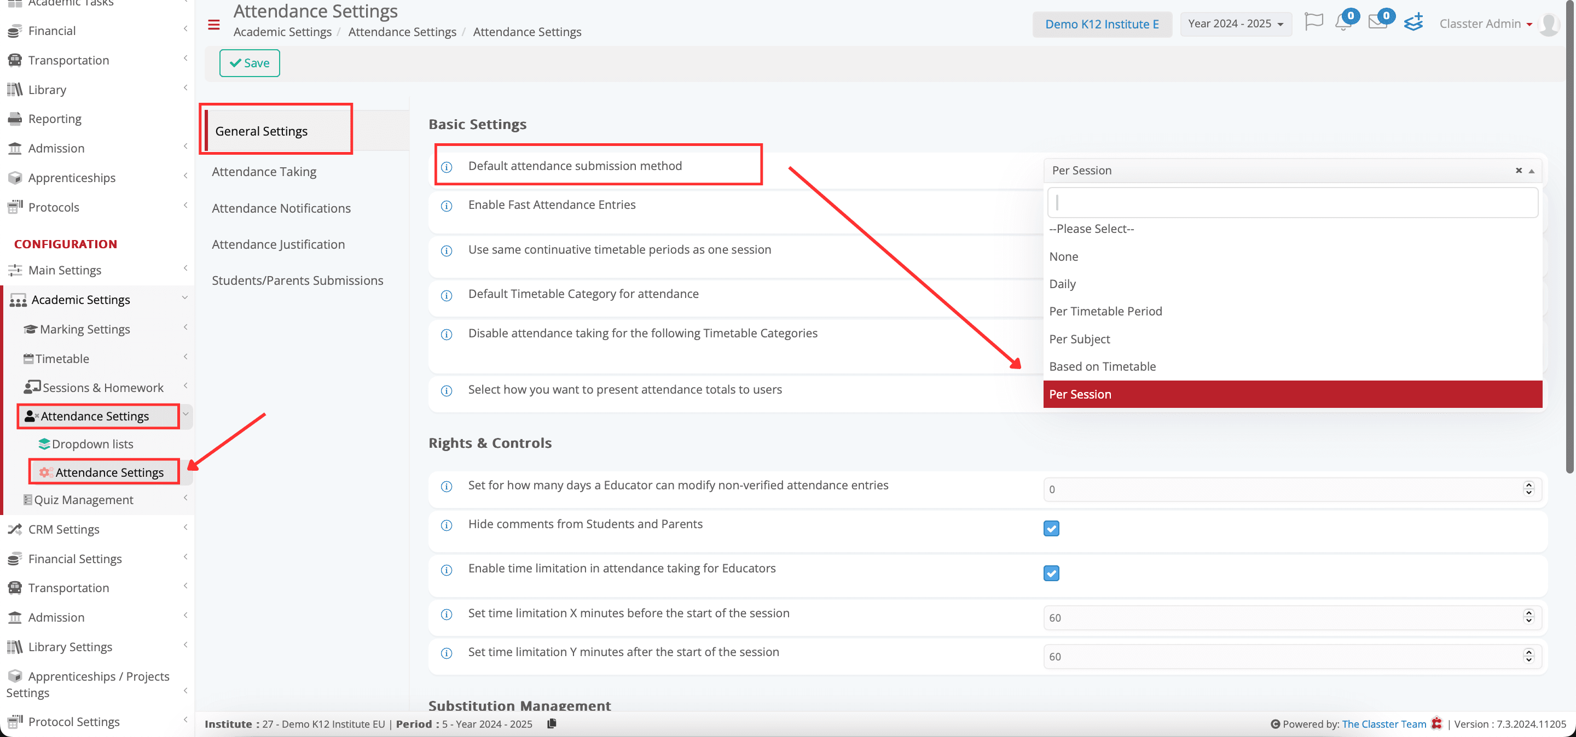
Task: Select None option in dropdown
Action: coord(1292,256)
